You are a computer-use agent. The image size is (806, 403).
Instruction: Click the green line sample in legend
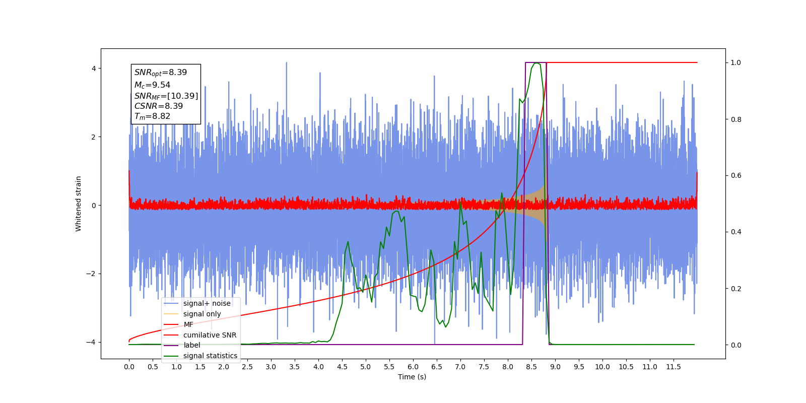[172, 356]
